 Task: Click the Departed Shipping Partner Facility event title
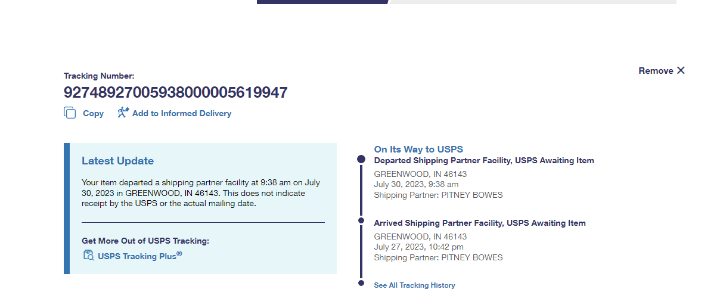[483, 160]
